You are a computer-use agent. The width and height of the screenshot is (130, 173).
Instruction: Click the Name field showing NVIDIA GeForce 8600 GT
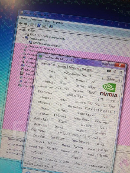pyautogui.click(x=78, y=75)
